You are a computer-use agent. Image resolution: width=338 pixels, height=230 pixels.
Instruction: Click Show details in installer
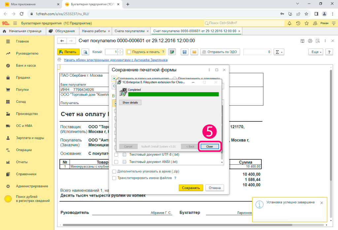pos(130,102)
